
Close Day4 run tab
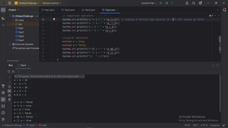click(x=28, y=65)
